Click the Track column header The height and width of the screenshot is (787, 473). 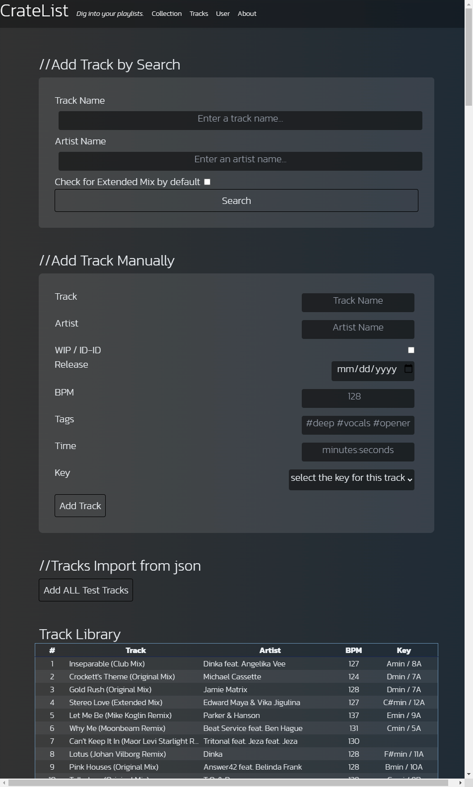(x=135, y=651)
